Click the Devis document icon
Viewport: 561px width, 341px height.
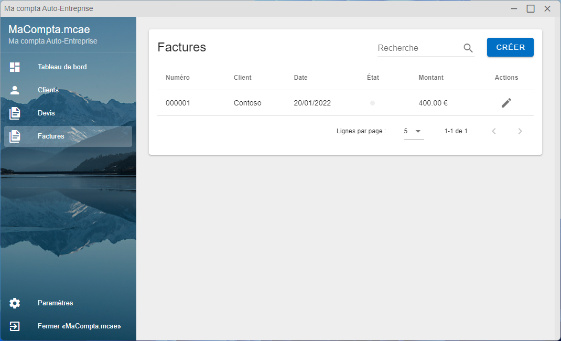(x=15, y=113)
